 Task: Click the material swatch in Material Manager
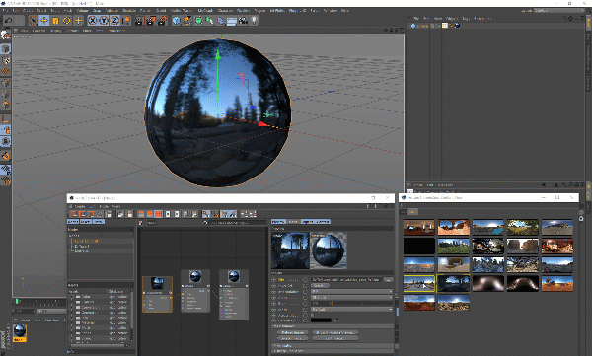[20, 333]
